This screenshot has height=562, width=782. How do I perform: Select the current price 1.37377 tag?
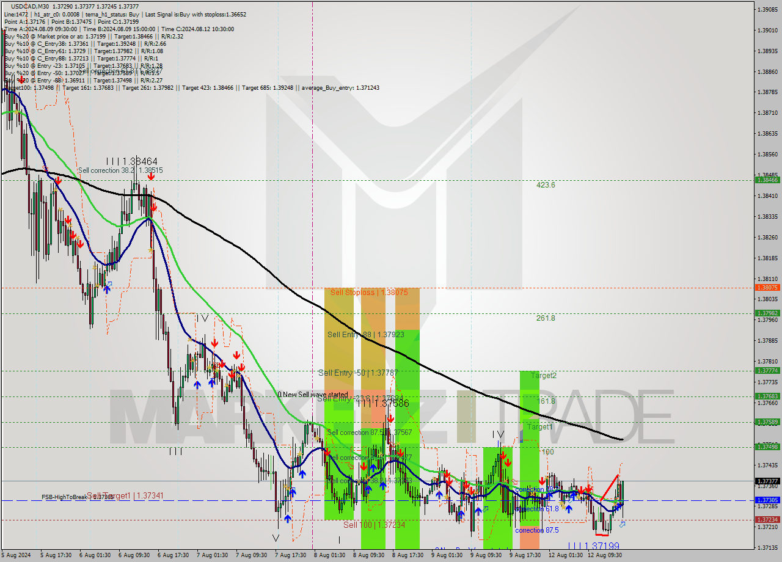coord(767,481)
